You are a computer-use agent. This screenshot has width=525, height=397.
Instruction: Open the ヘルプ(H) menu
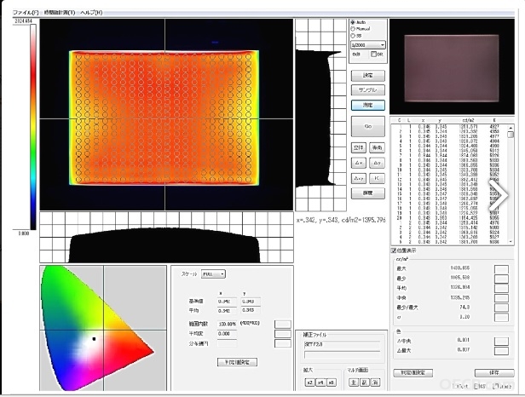pyautogui.click(x=91, y=13)
